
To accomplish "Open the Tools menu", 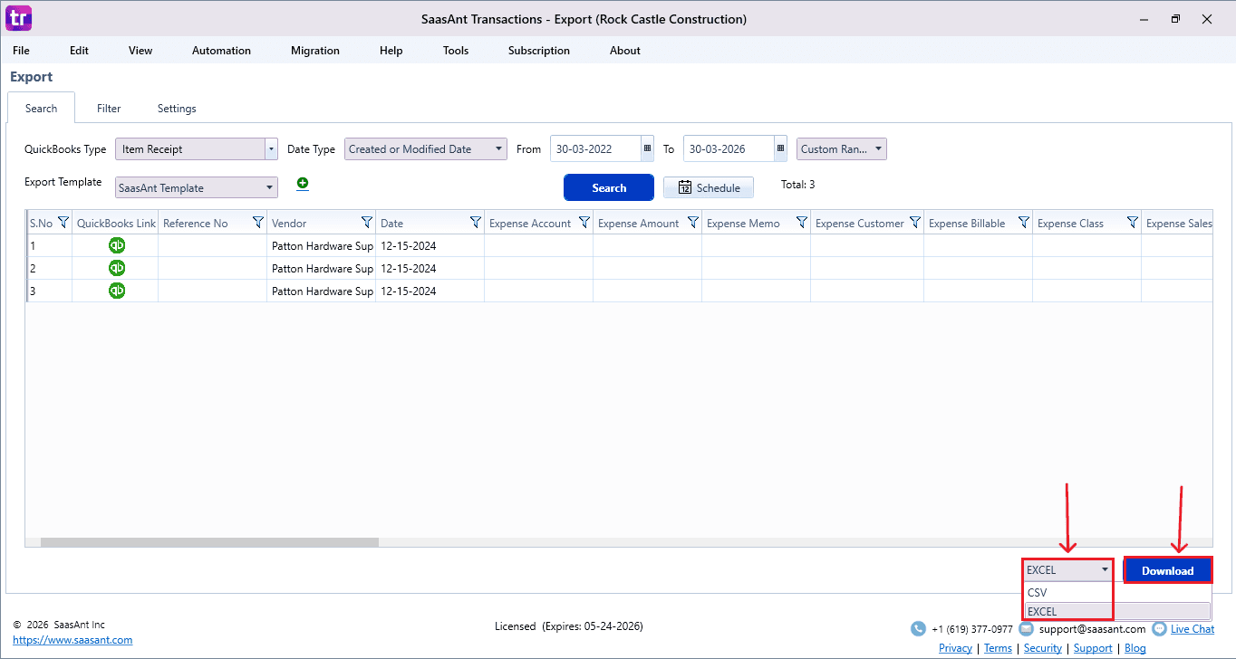I will pyautogui.click(x=456, y=51).
